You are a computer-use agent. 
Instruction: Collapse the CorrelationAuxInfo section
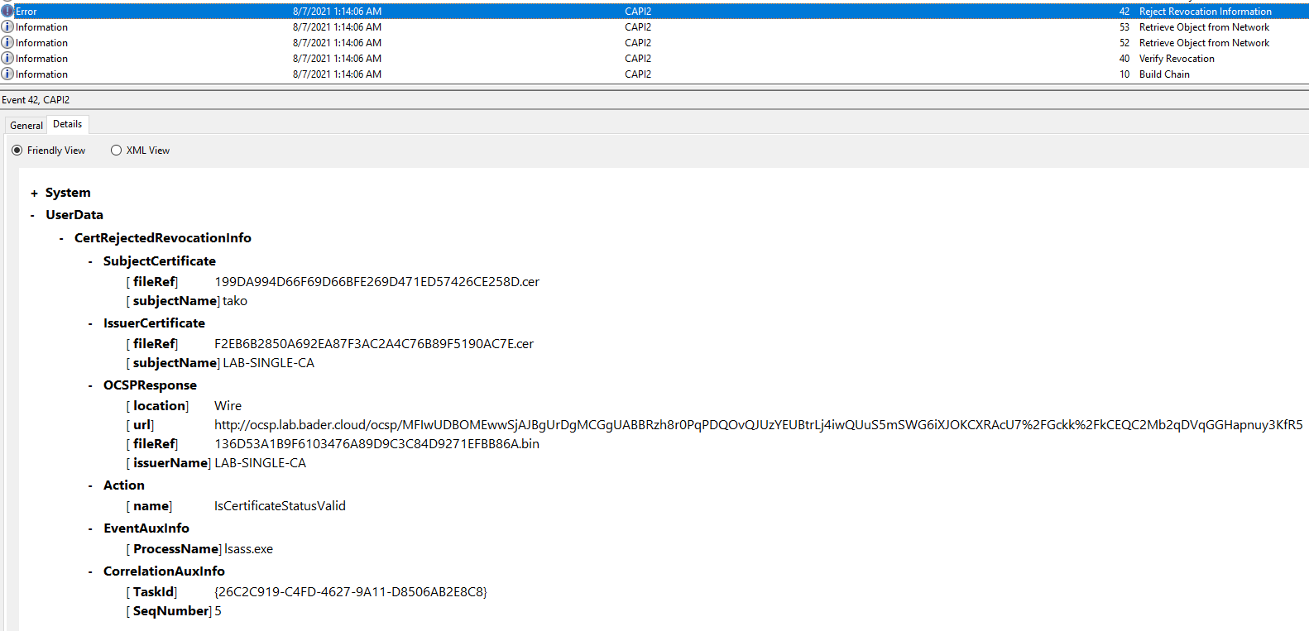(x=91, y=572)
